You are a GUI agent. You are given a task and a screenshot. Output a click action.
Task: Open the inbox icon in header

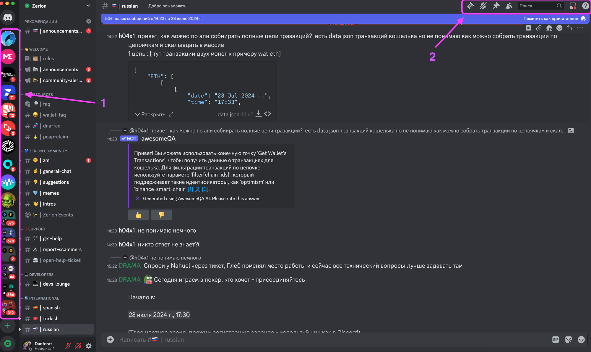(x=573, y=6)
